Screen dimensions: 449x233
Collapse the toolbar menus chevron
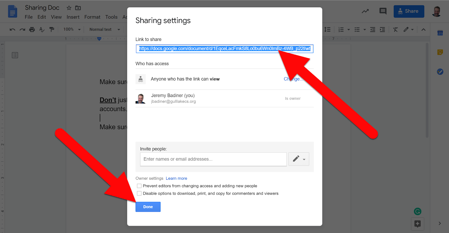click(x=423, y=29)
